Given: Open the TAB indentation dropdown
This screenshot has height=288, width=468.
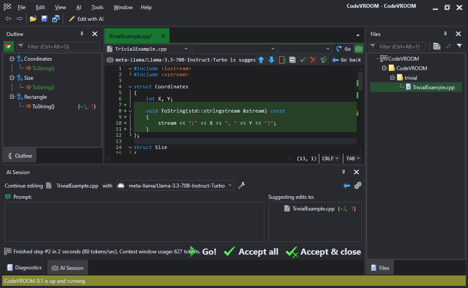Looking at the screenshot, I should [353, 159].
